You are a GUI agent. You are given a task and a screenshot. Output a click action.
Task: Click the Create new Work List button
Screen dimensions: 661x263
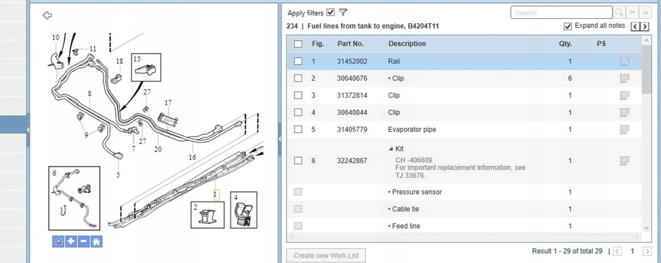(x=326, y=255)
